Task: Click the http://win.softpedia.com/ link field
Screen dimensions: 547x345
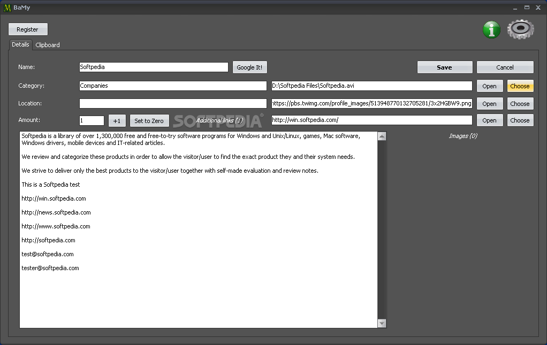Action: (x=371, y=120)
